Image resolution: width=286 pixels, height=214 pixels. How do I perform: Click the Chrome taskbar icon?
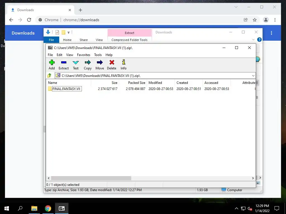click(48, 208)
